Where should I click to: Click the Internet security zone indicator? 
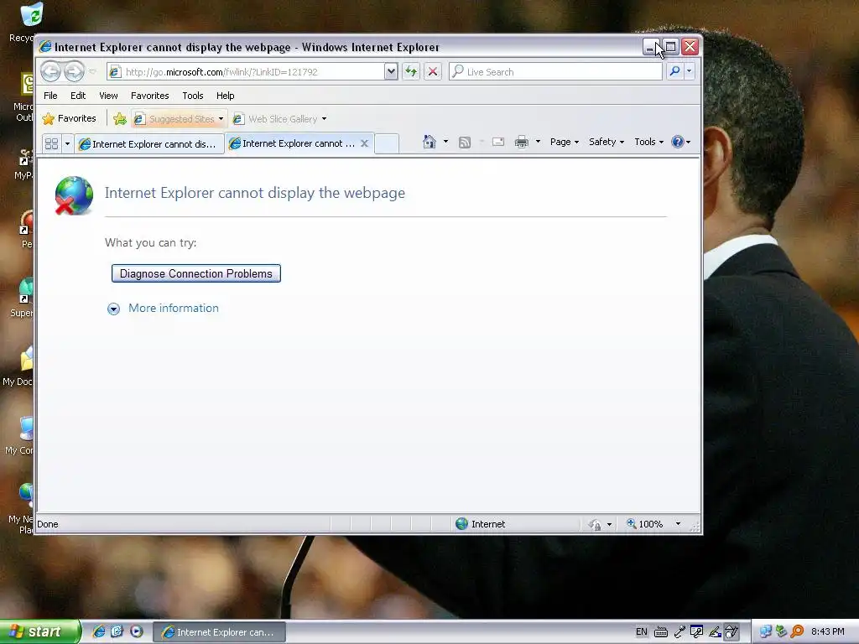point(481,524)
